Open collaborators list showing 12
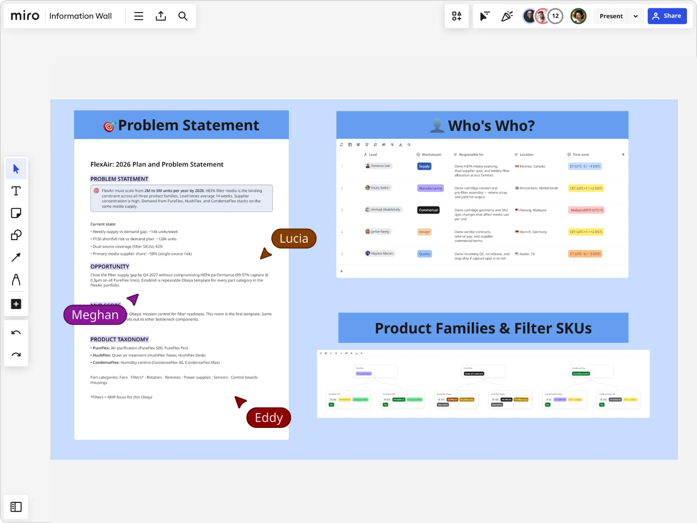The width and height of the screenshot is (697, 523). [555, 16]
